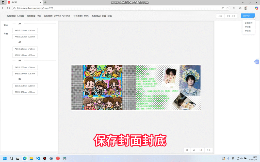
Task: Click the microphone icon in system tray
Action: tap(228, 158)
